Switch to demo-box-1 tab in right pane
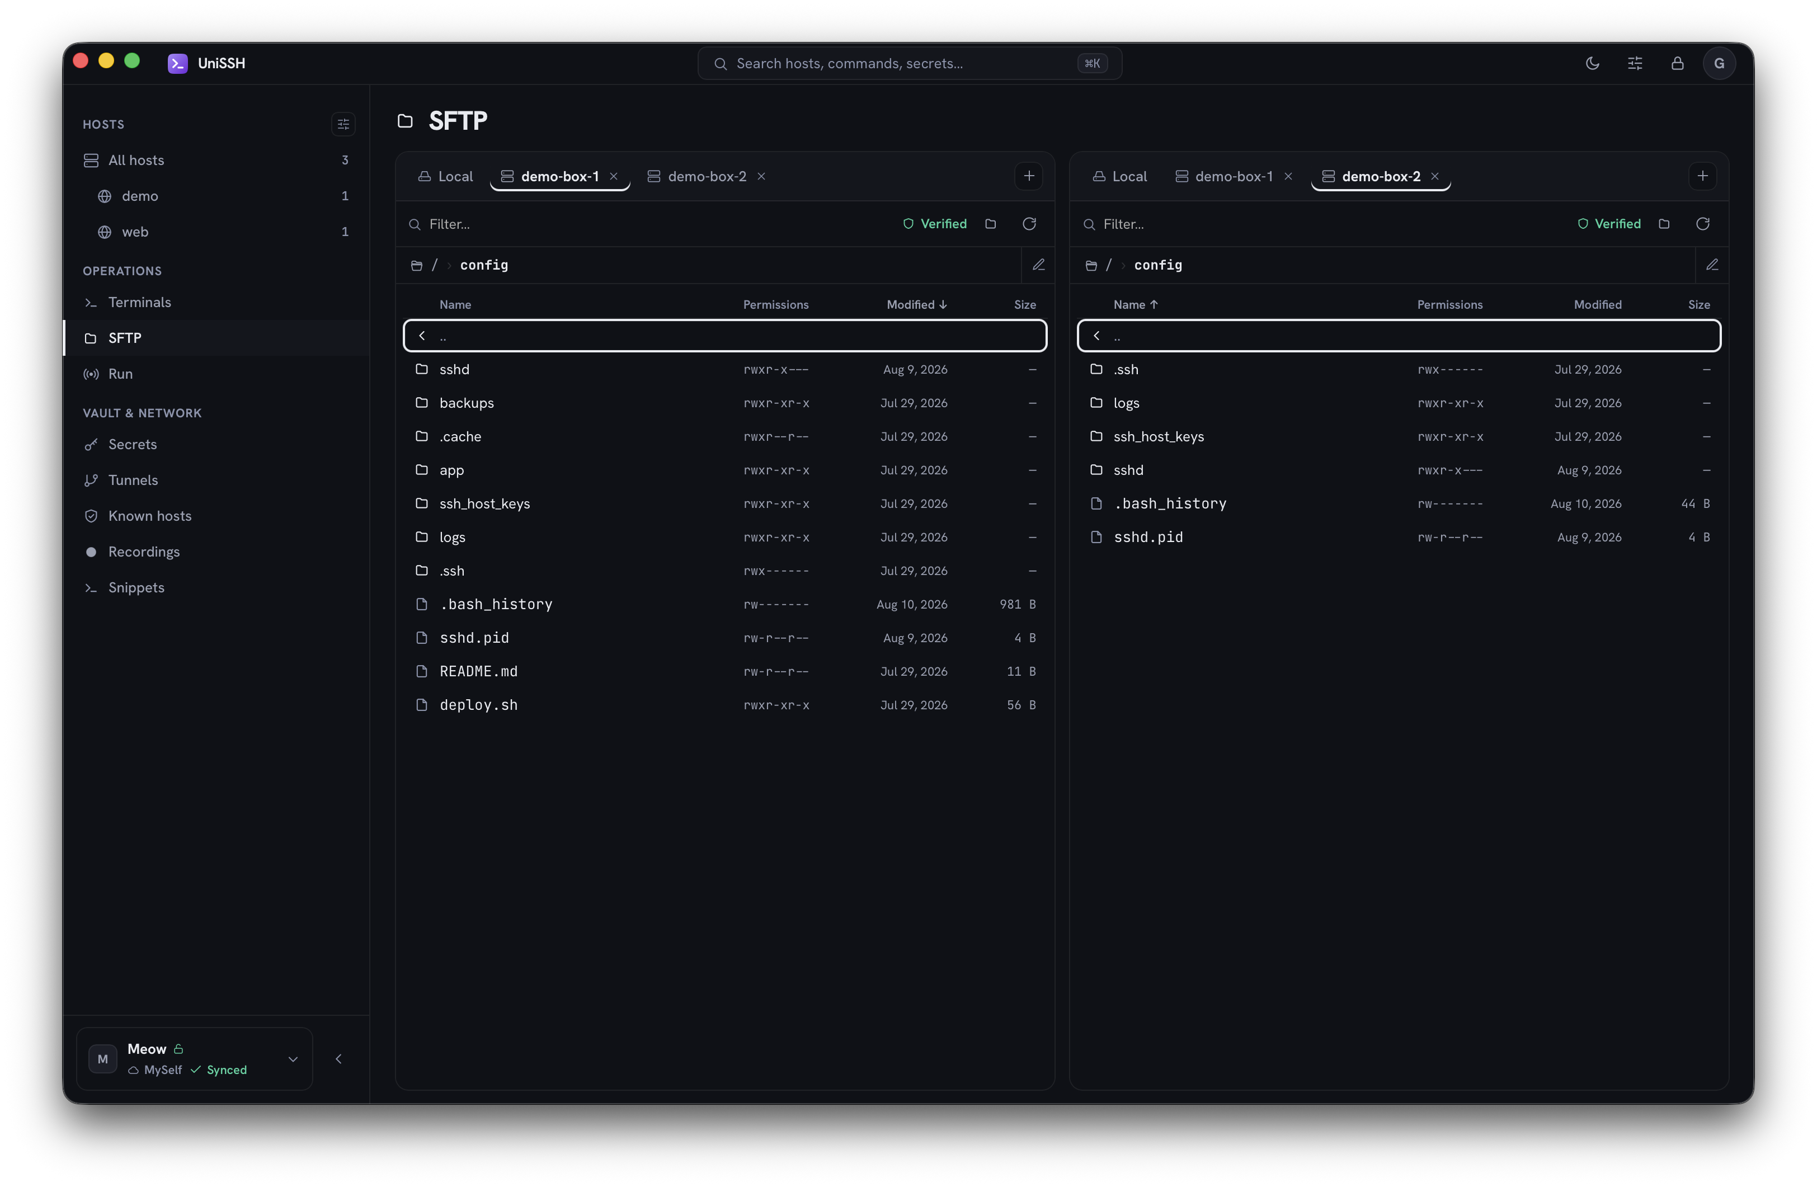Image resolution: width=1817 pixels, height=1187 pixels. coord(1224,176)
